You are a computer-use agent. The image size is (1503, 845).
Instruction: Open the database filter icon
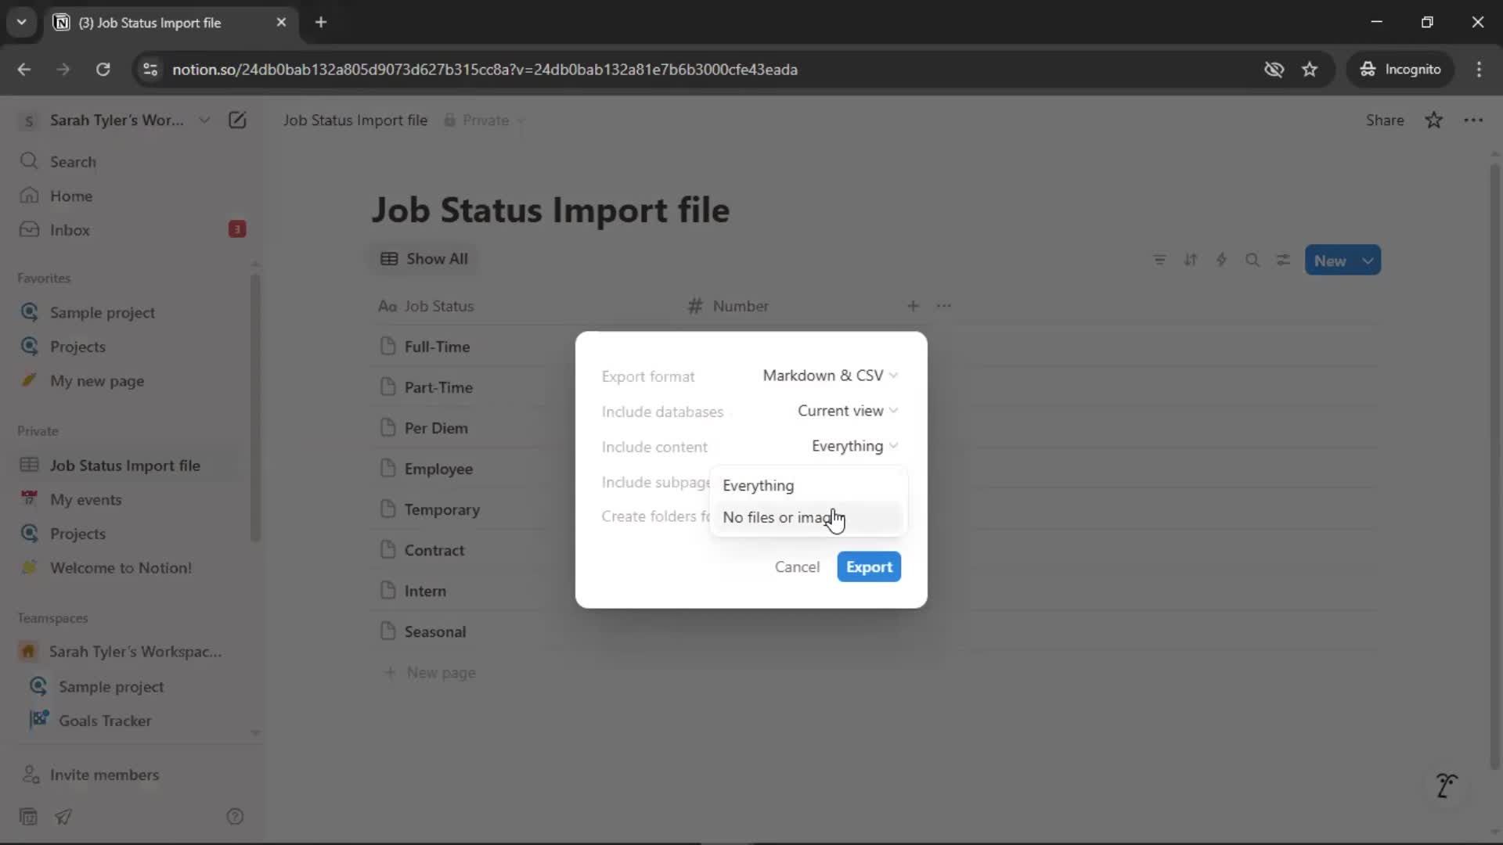[x=1159, y=261]
